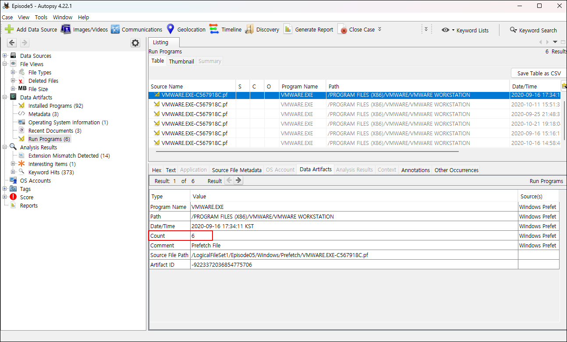Click the results table vertical scrollbar

tap(565, 120)
